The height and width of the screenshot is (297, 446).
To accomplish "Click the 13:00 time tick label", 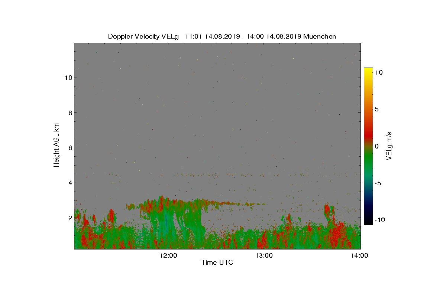I will click(265, 255).
